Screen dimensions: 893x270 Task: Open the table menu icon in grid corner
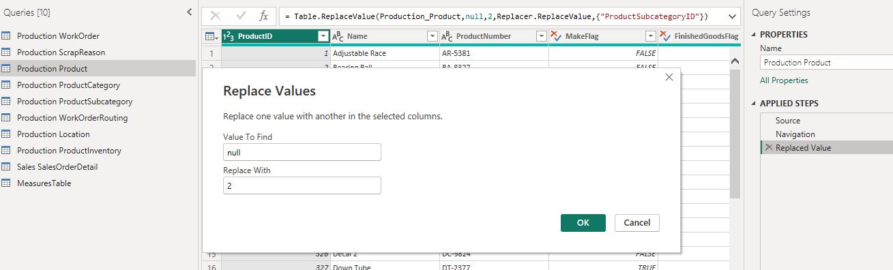(211, 36)
